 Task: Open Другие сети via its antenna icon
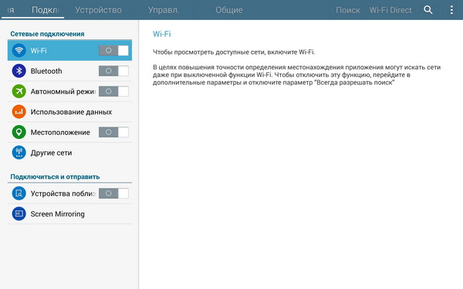[x=19, y=153]
